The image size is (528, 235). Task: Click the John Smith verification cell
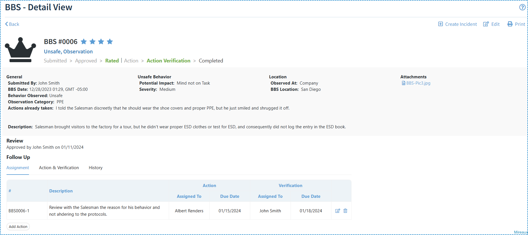point(270,211)
